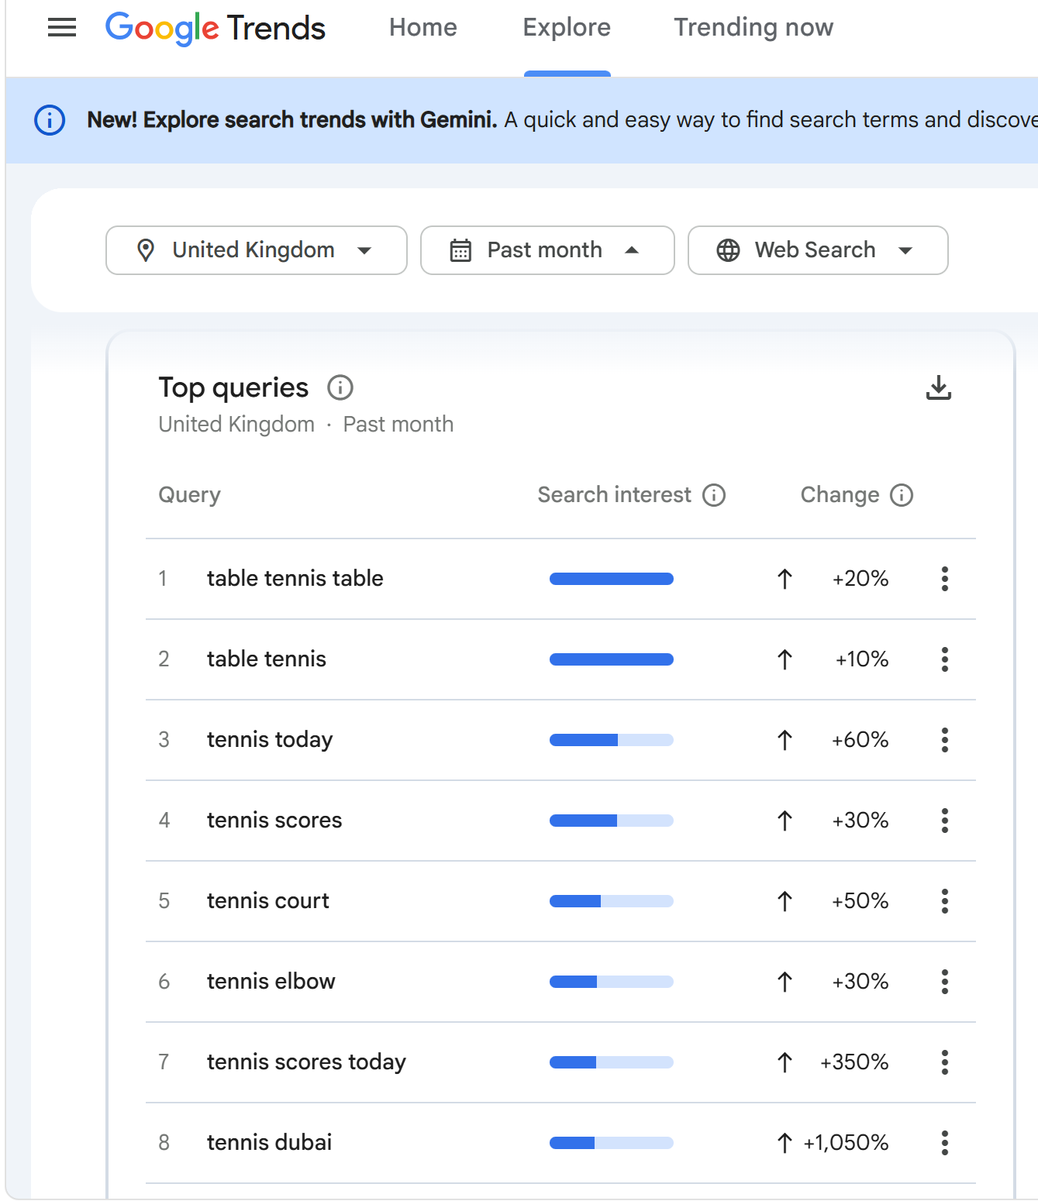
Task: Collapse the Past month time range dropdown
Action: [x=547, y=250]
